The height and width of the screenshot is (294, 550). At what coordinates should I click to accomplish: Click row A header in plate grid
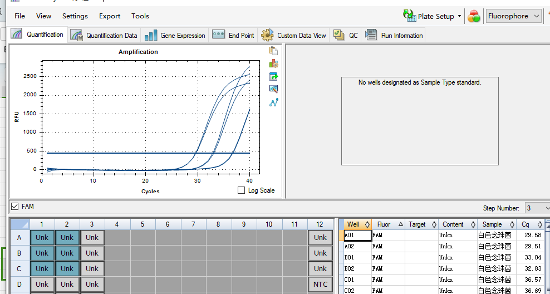[19, 238]
